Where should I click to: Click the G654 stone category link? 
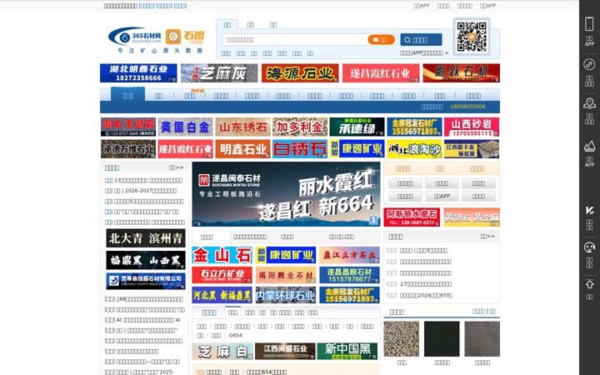235,335
